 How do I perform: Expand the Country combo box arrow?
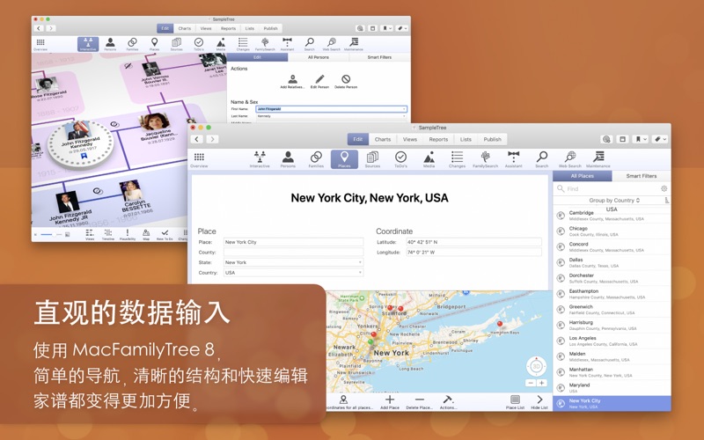pos(360,273)
